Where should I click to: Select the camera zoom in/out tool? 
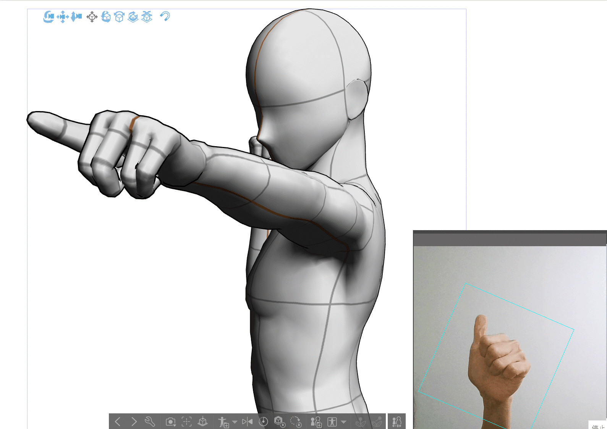(x=76, y=16)
